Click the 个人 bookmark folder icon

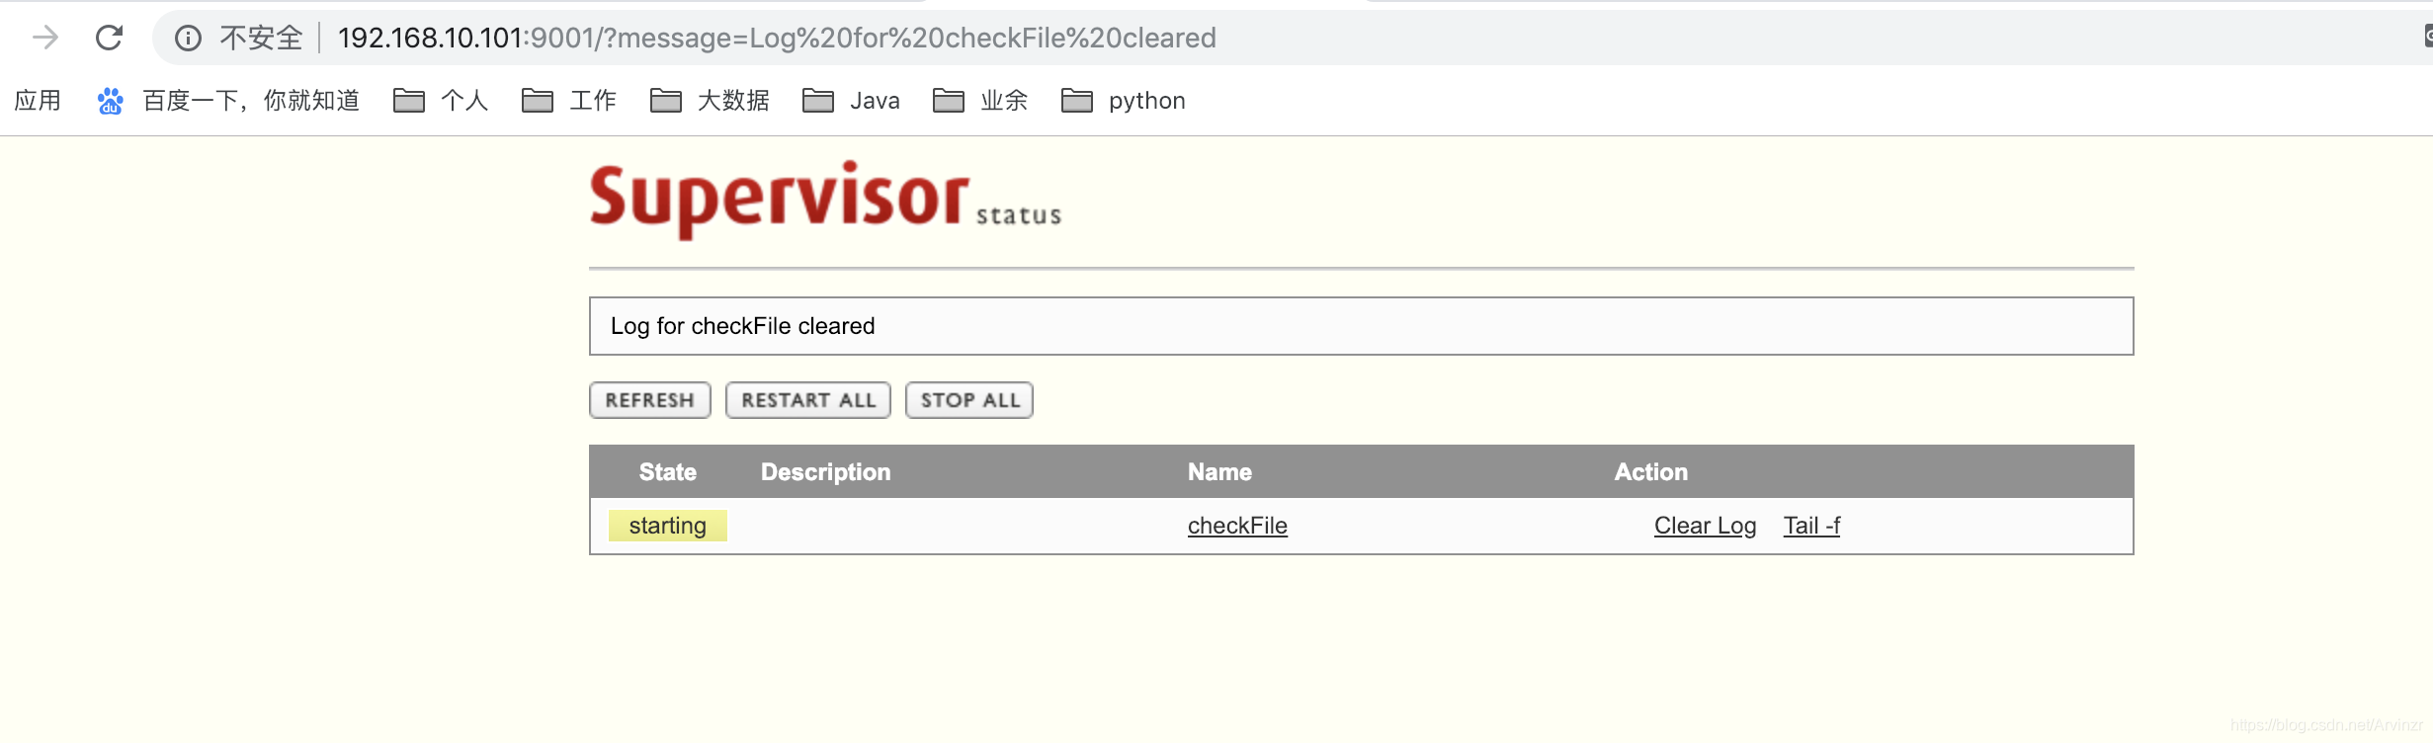[x=408, y=101]
